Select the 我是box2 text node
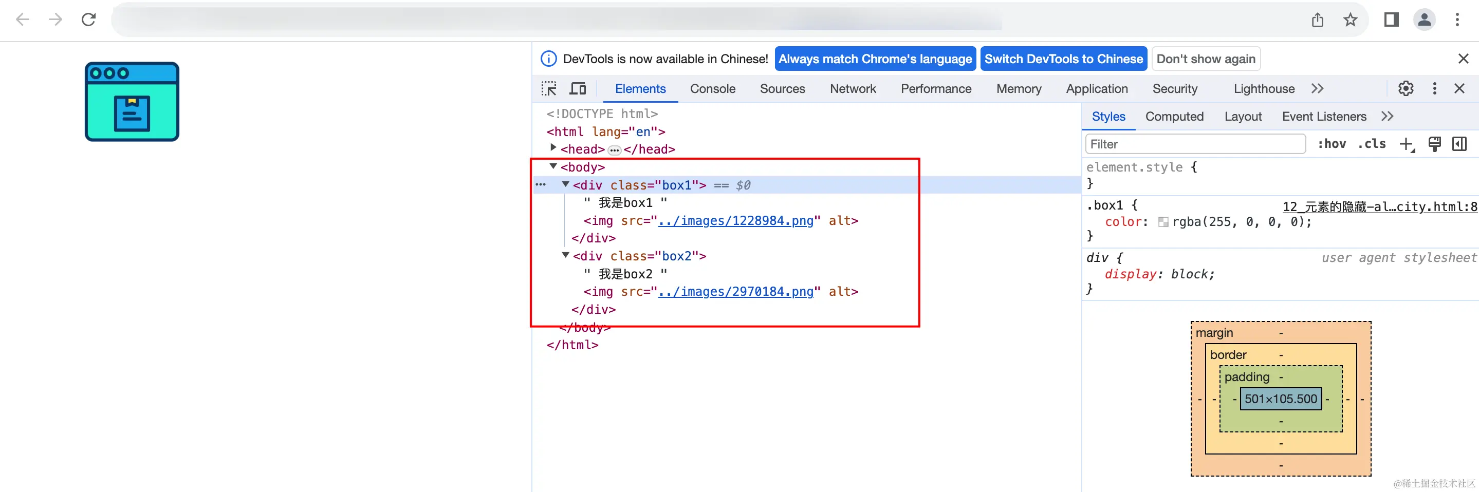Viewport: 1479px width, 492px height. point(625,274)
